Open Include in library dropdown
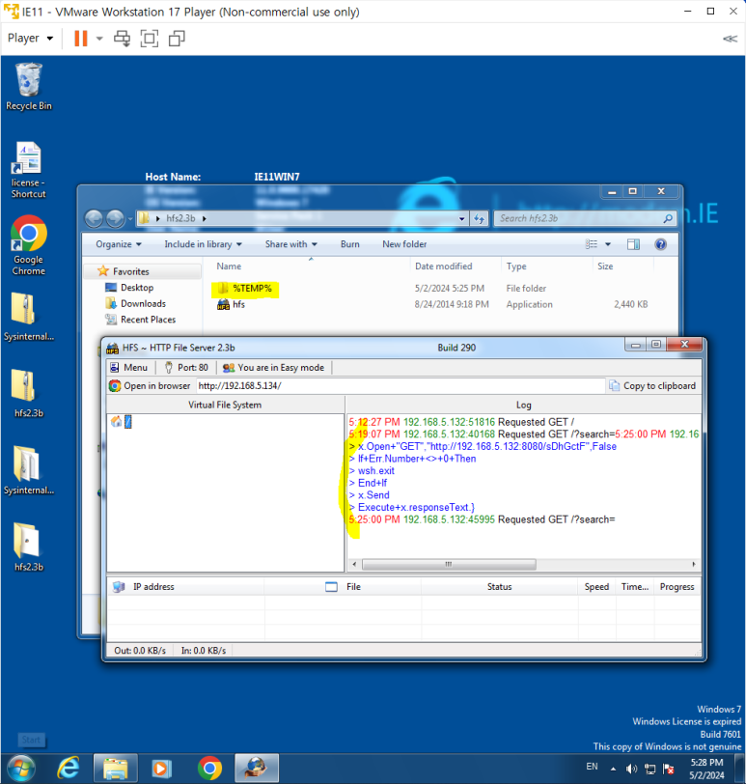746x784 pixels. [203, 244]
